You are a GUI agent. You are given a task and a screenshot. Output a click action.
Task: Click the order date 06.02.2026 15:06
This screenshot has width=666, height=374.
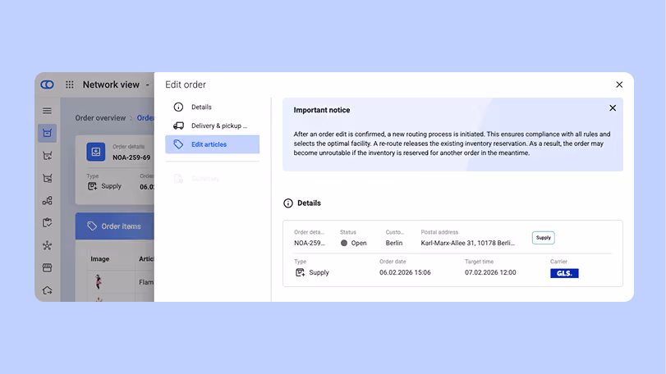pyautogui.click(x=405, y=272)
